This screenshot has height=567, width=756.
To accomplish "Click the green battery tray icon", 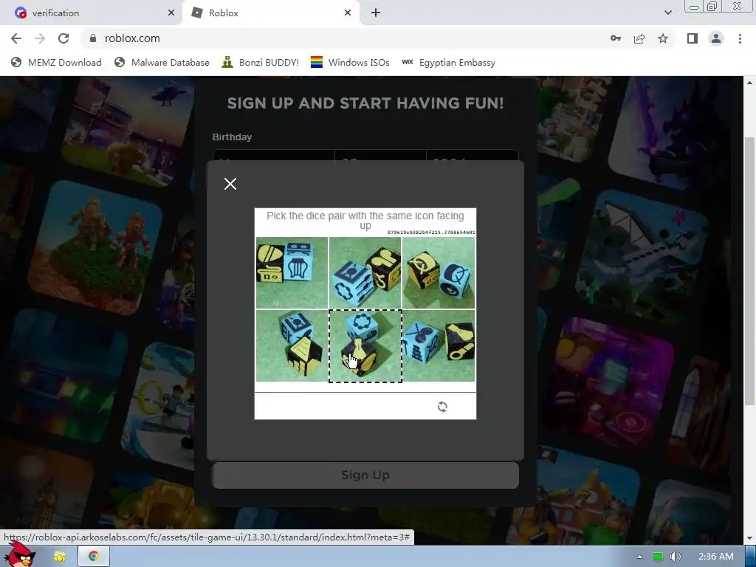I will 657,557.
